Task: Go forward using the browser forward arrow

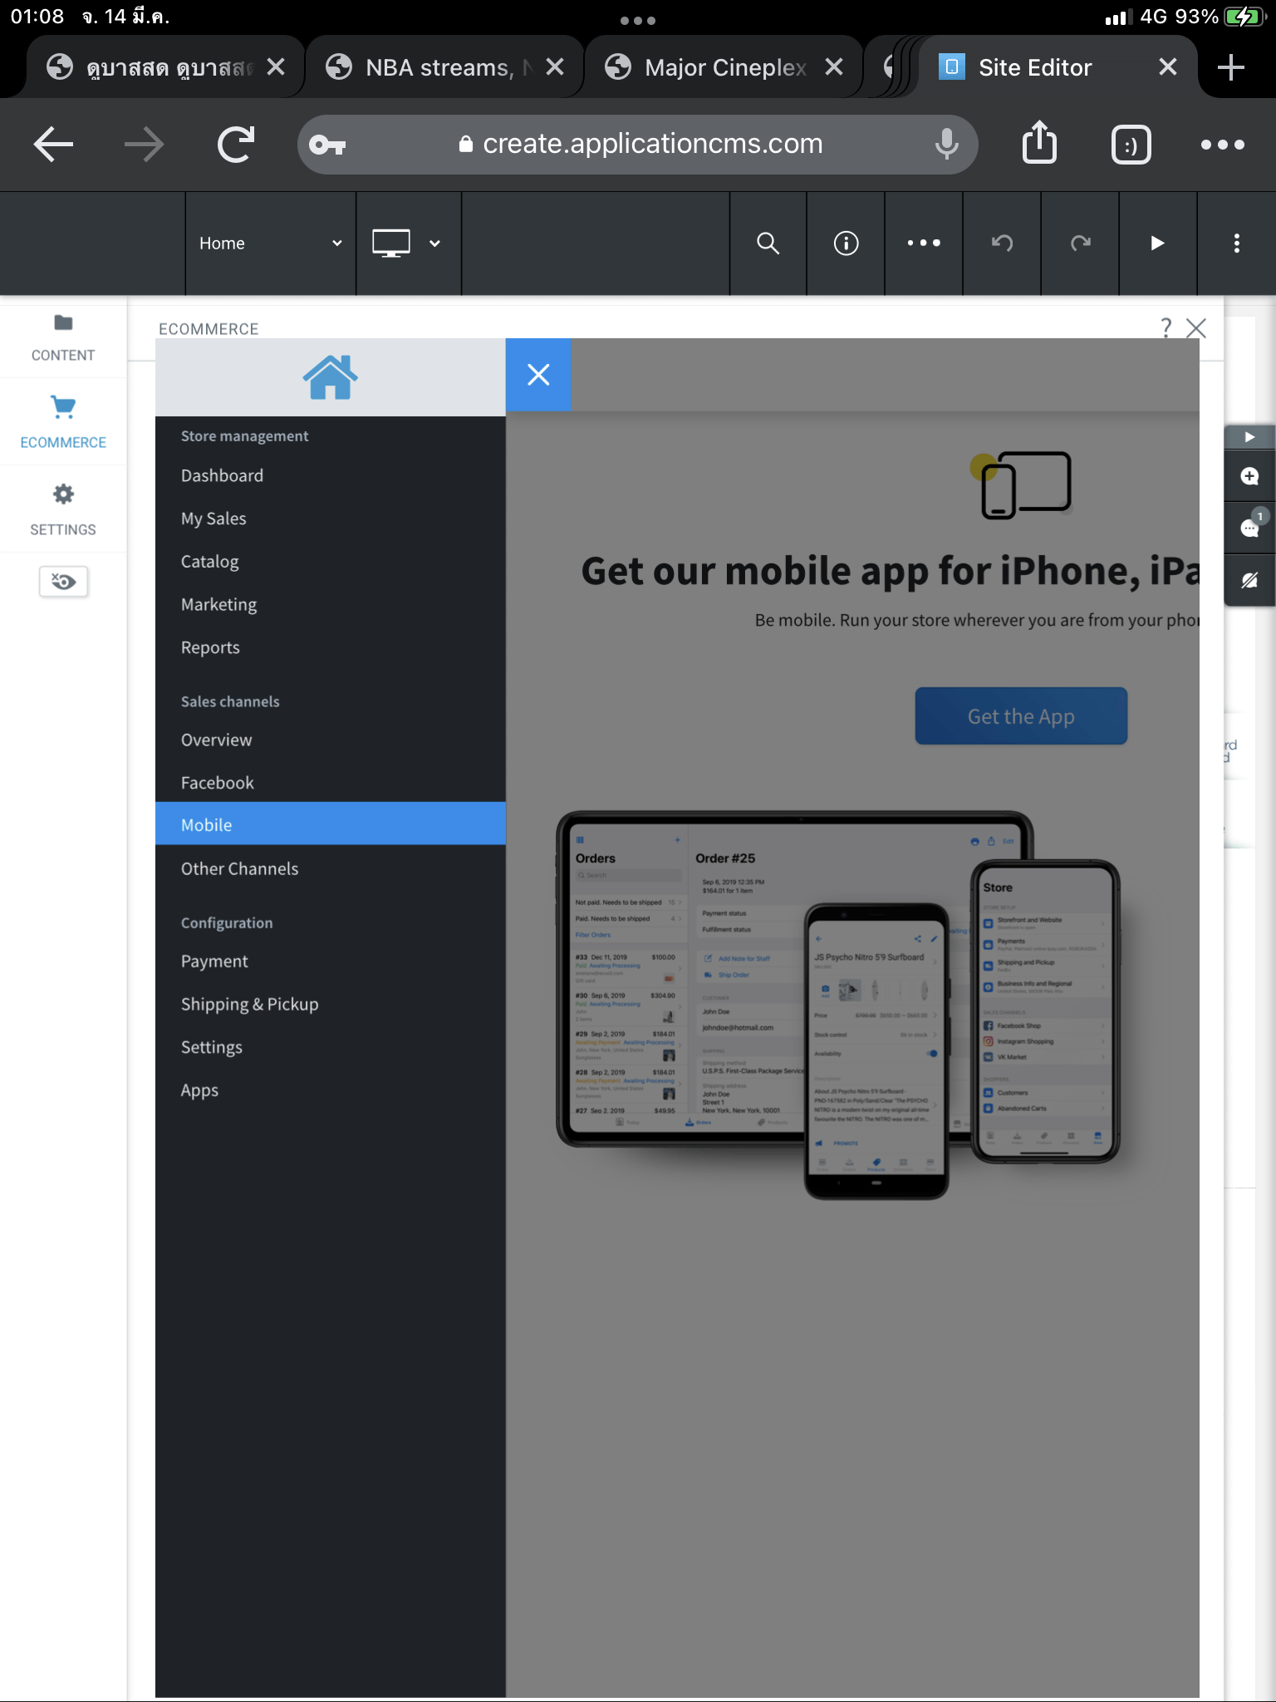Action: pyautogui.click(x=144, y=145)
